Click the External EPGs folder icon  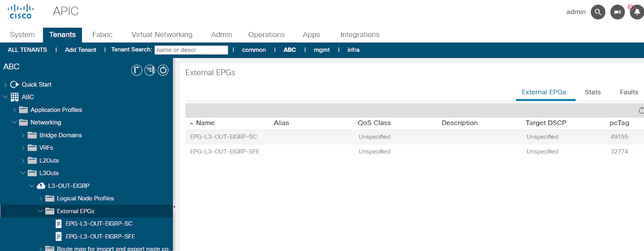50,211
